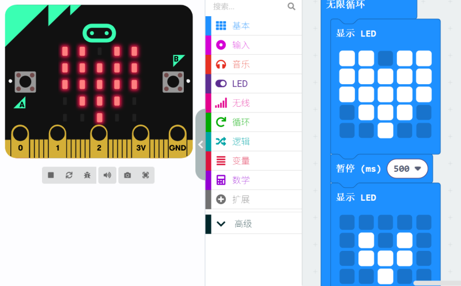
Task: Restart the simulator with the refresh icon
Action: [x=69, y=175]
